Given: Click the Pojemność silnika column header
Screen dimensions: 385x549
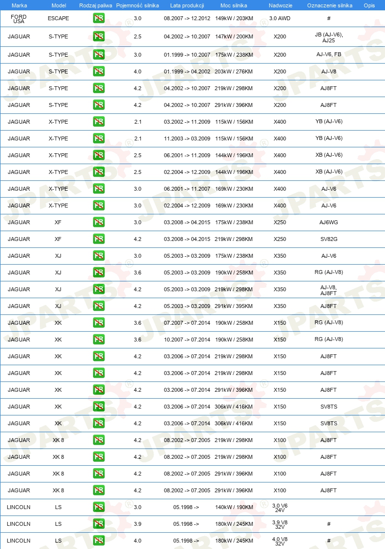Looking at the screenshot, I should [x=137, y=5].
